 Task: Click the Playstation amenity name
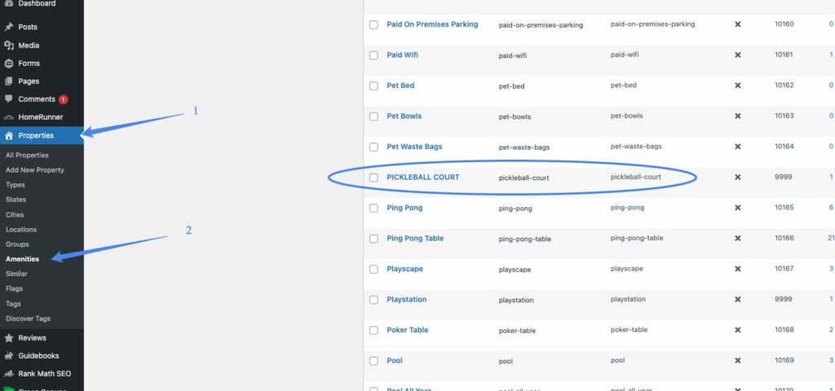406,300
